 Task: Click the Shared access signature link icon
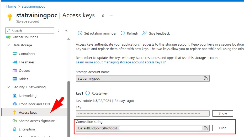(15, 121)
